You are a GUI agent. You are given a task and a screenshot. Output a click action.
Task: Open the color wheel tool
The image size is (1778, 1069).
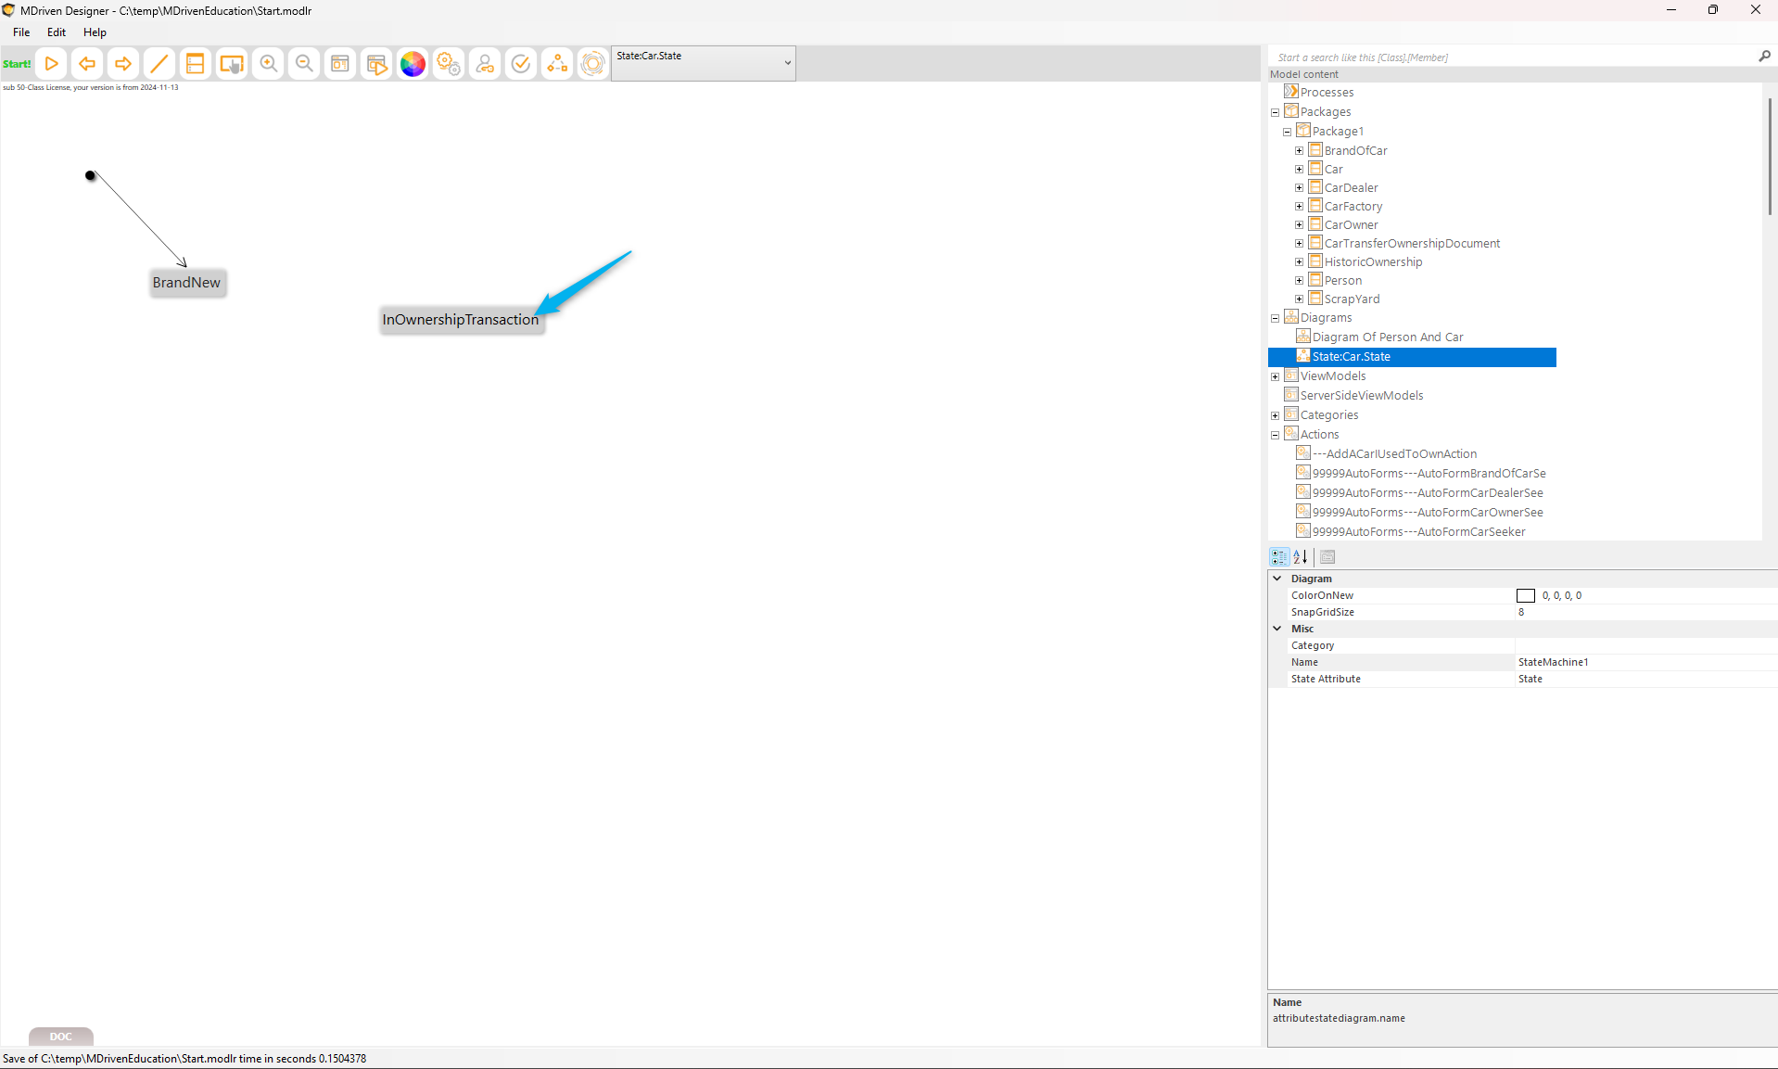click(413, 64)
